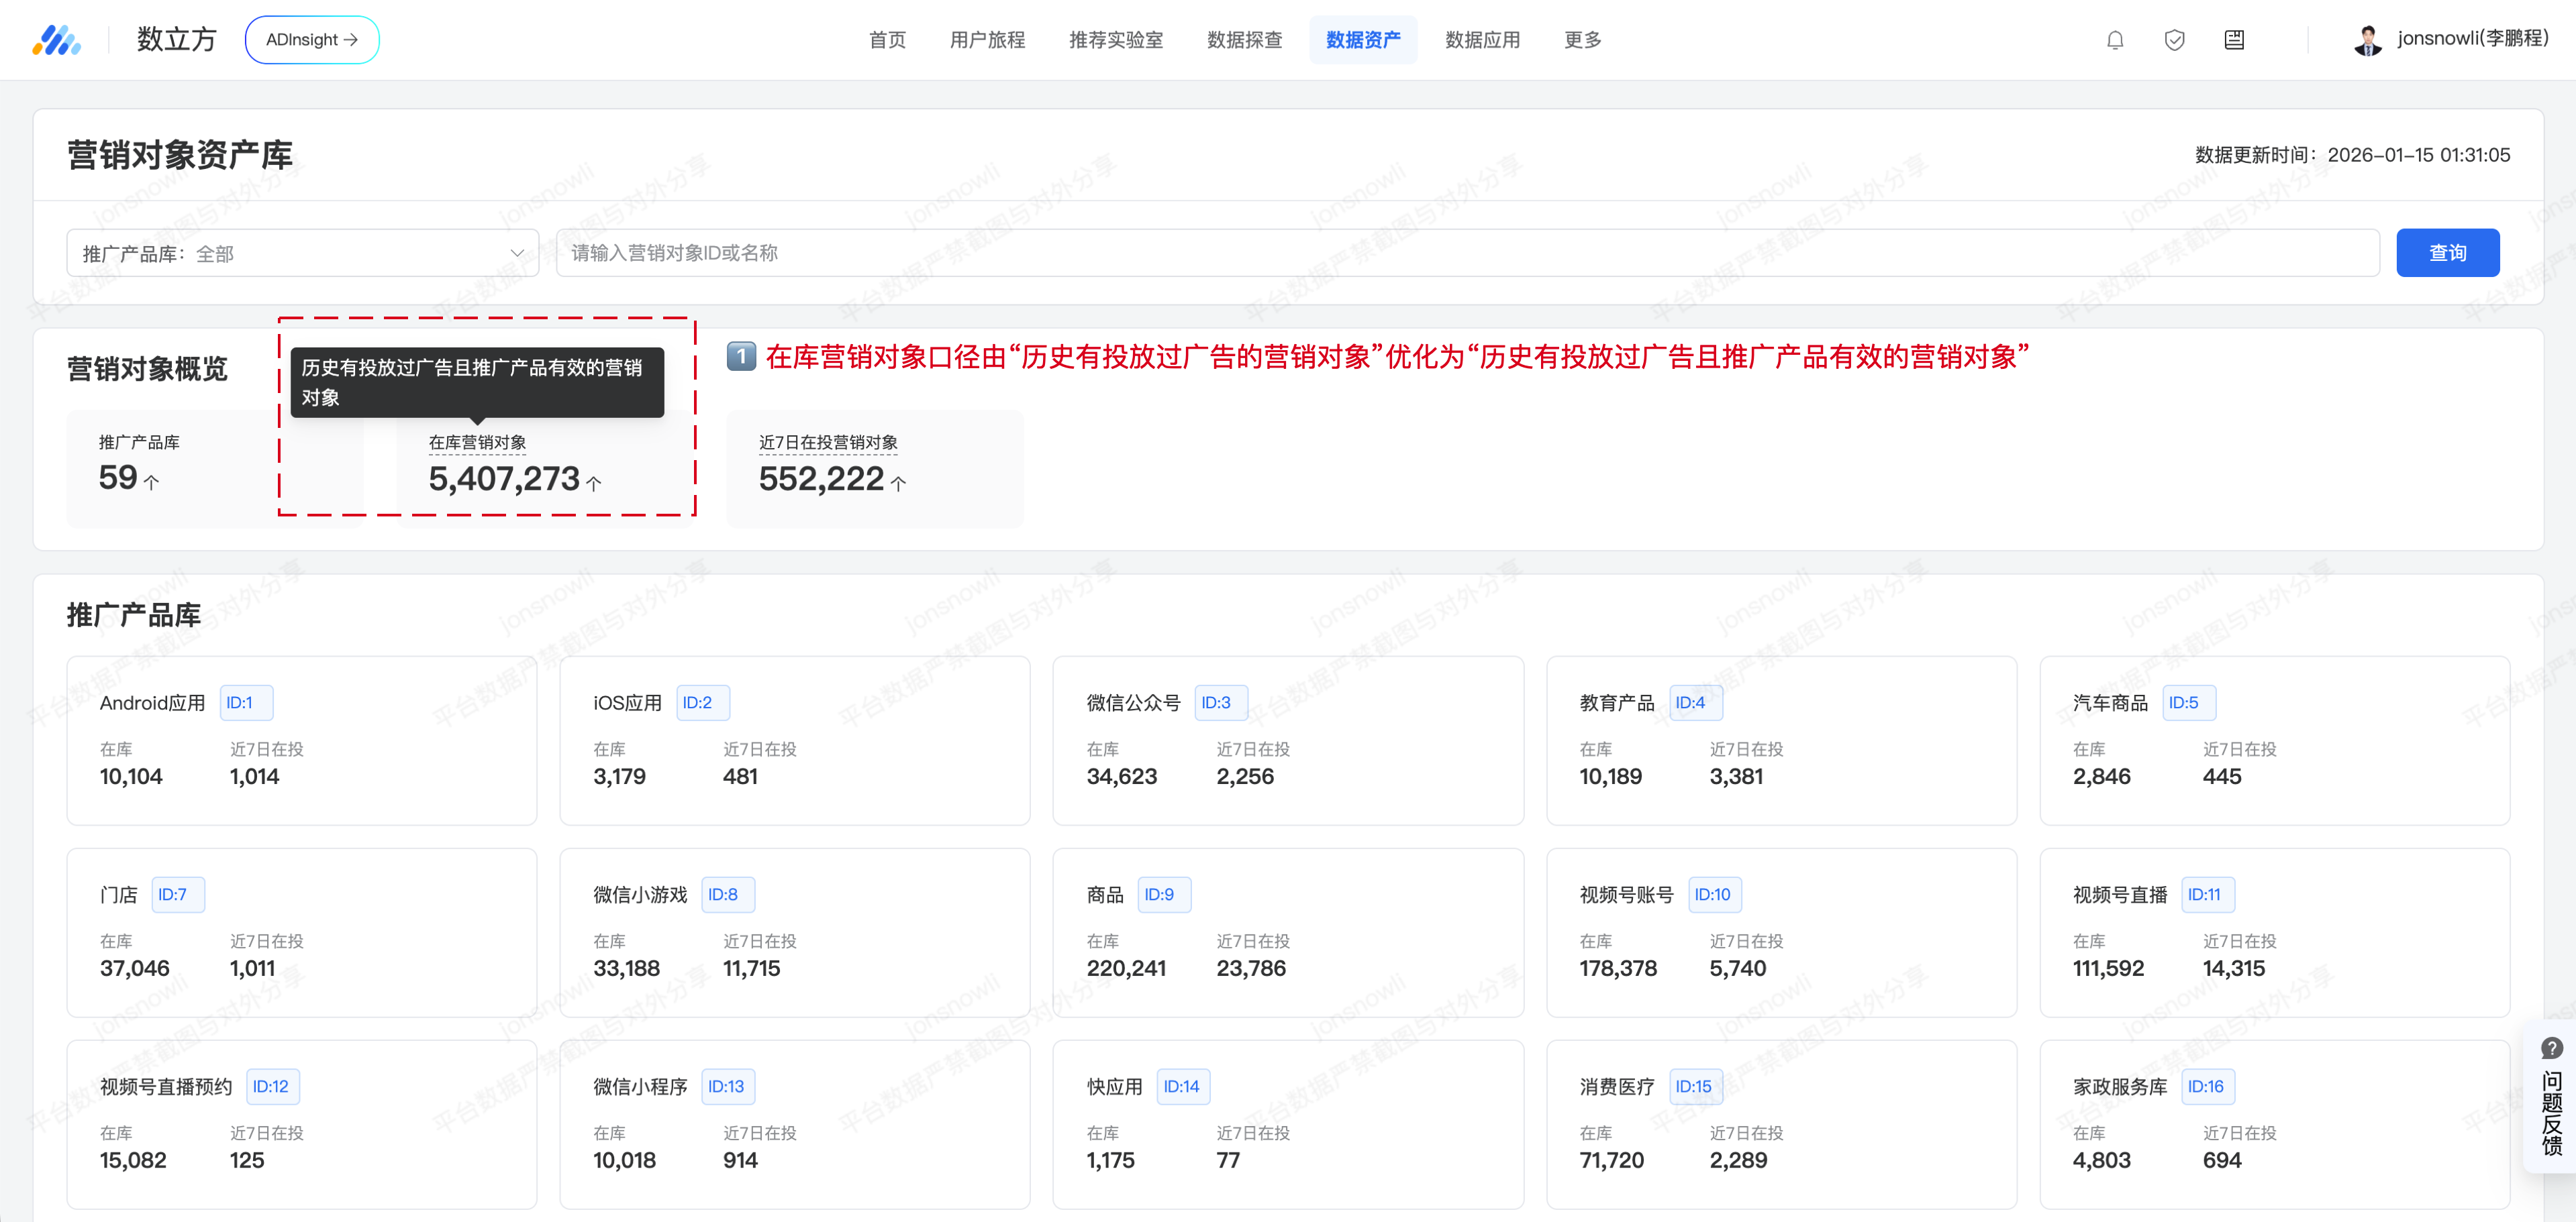
Task: Go to the 用户旅程 tab
Action: click(x=987, y=40)
